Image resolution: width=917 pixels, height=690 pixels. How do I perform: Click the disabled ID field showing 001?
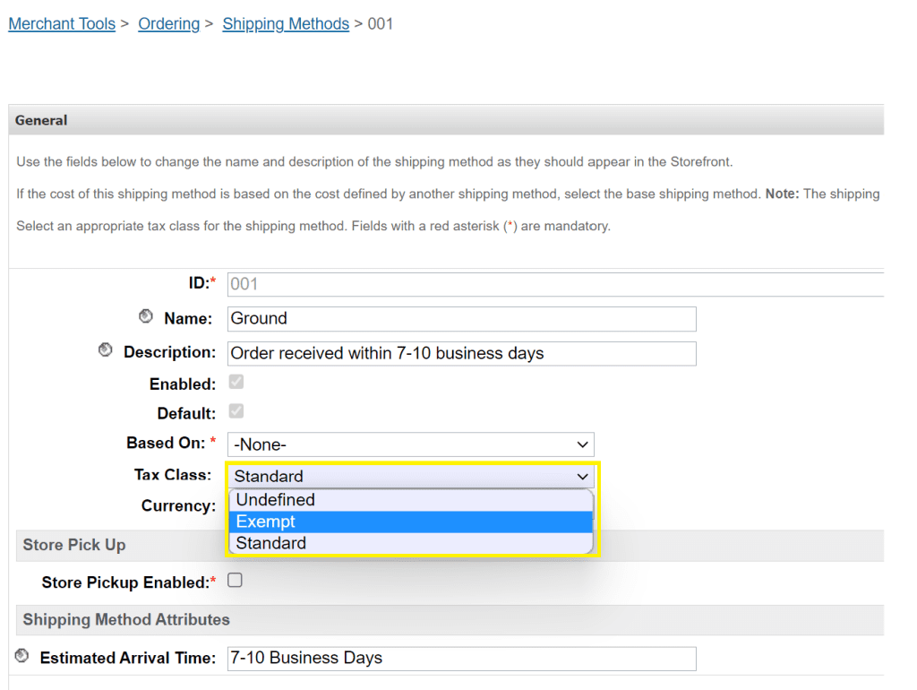pos(553,285)
